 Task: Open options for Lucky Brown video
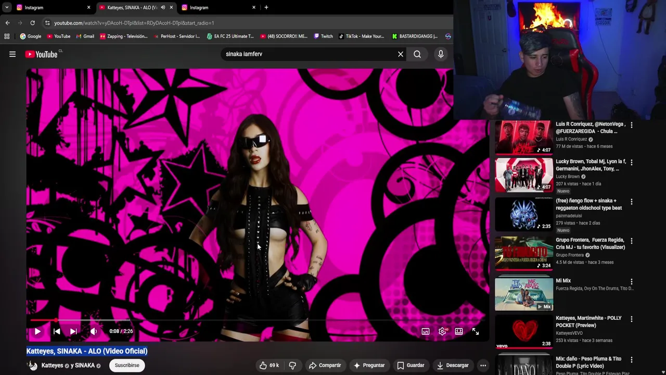pyautogui.click(x=632, y=162)
